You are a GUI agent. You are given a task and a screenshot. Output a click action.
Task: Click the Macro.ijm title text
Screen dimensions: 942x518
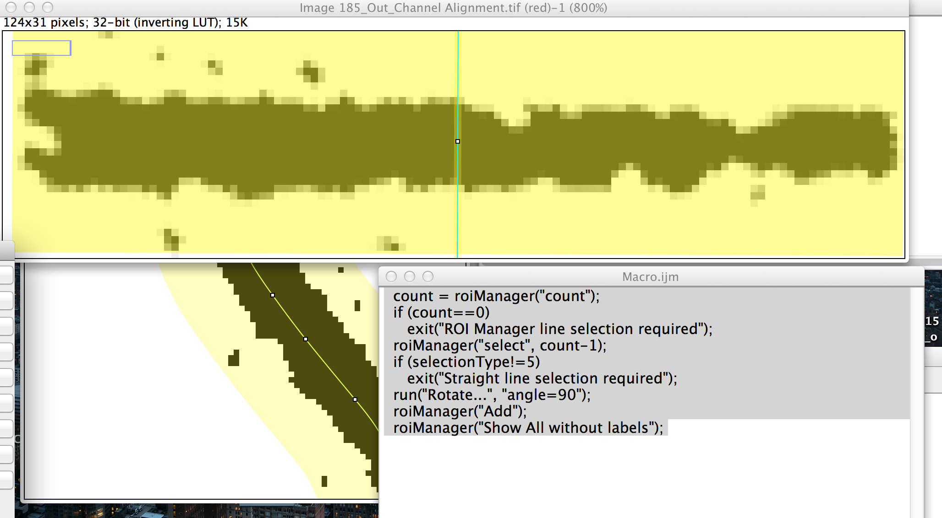(650, 277)
